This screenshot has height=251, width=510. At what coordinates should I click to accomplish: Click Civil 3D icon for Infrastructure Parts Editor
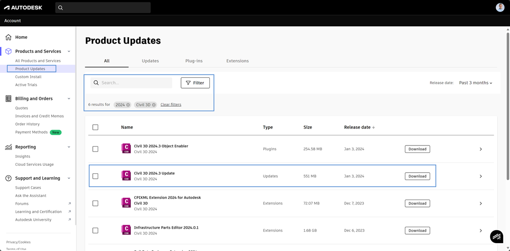[x=126, y=230]
